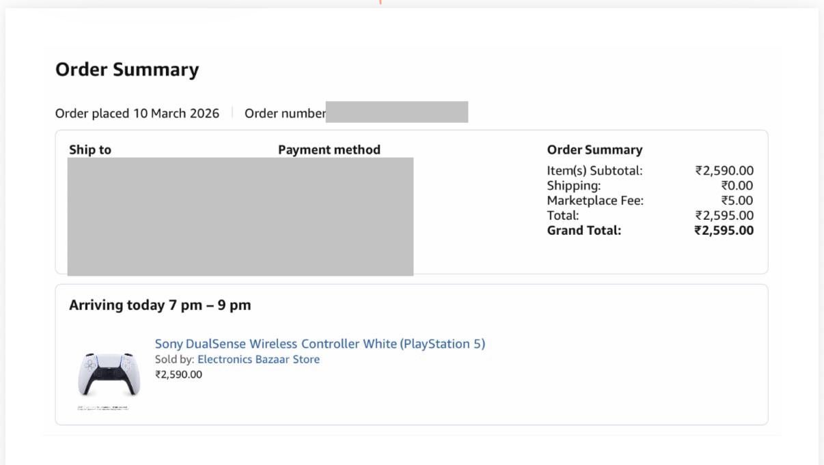Click the Order number label
This screenshot has height=465, width=824.
284,113
